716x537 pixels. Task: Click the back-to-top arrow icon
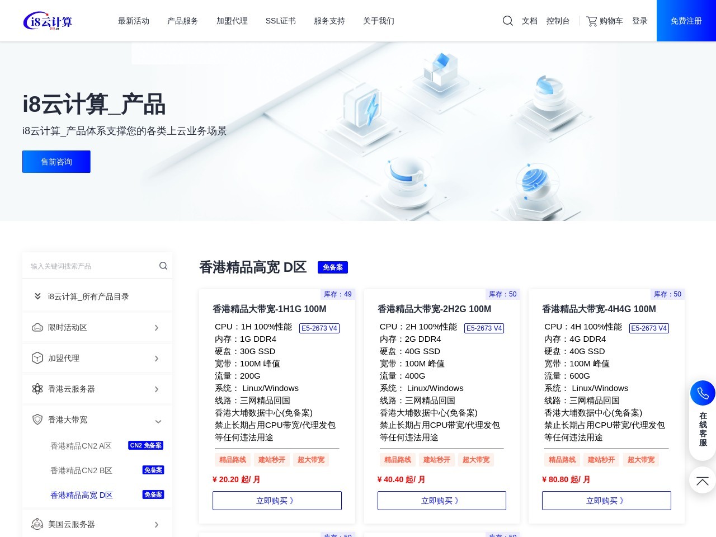click(703, 481)
